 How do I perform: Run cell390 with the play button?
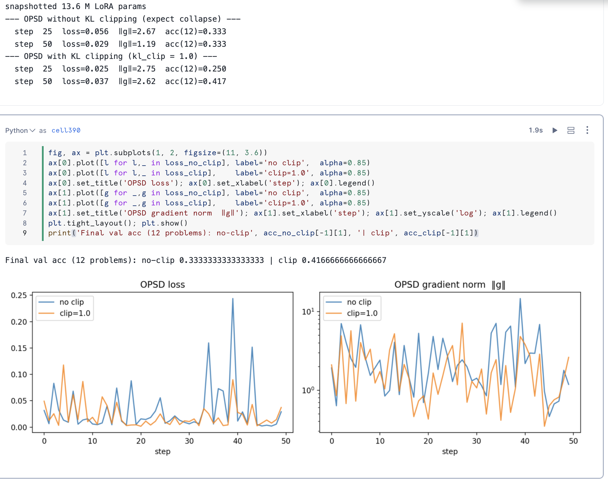(x=555, y=130)
